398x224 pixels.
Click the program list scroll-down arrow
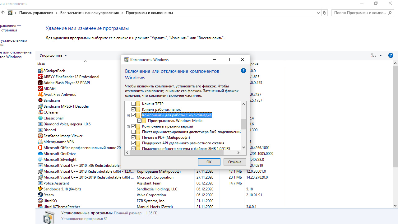[x=396, y=206]
